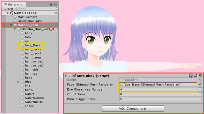
Task: Click the cube icon of body
Action: tap(23, 33)
